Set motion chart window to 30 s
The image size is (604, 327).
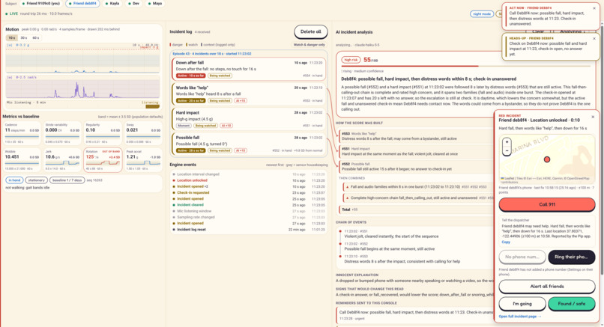tap(23, 37)
